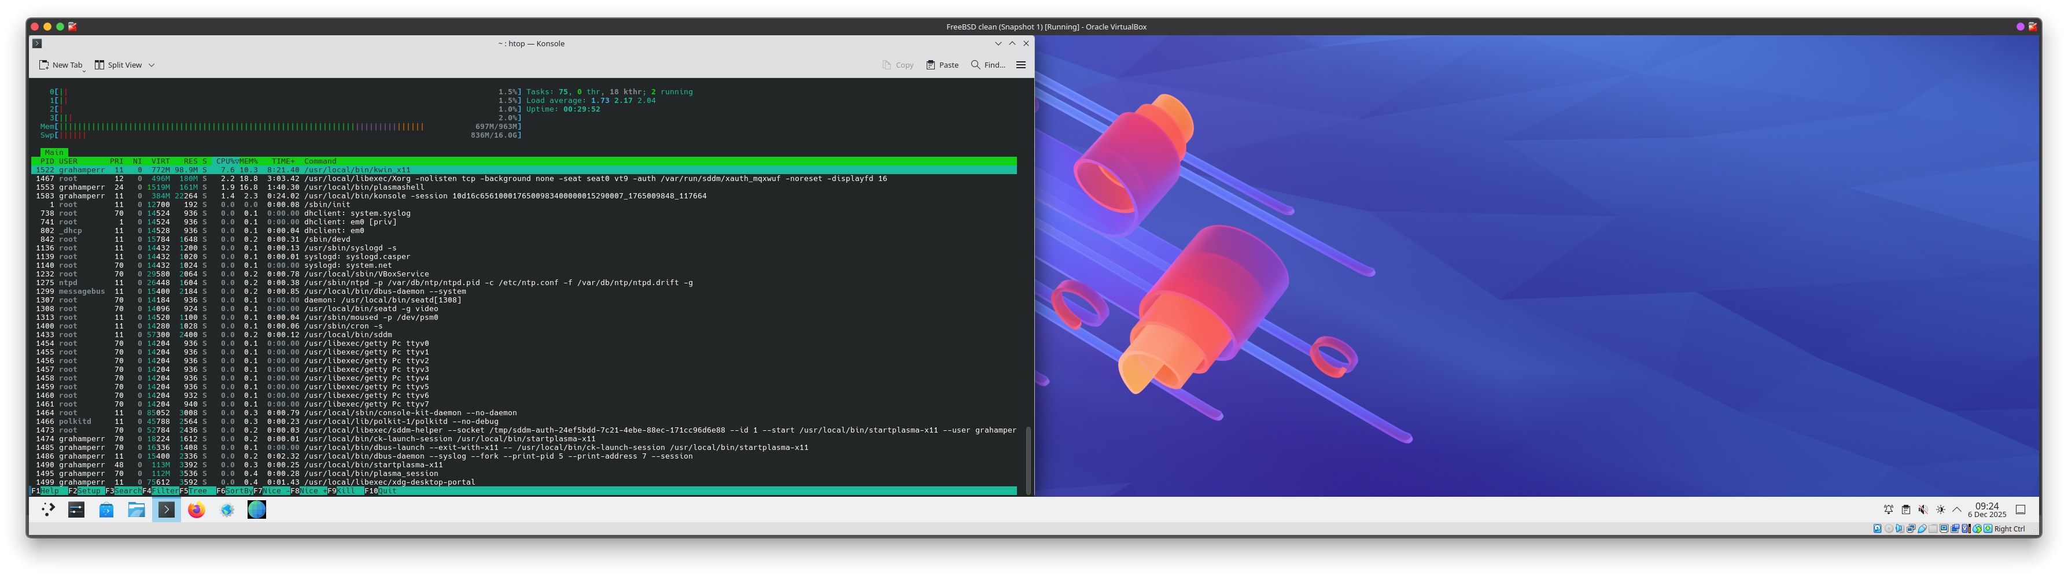The image size is (2068, 576).
Task: Click the VirtualBox USB device status icon
Action: point(1922,529)
